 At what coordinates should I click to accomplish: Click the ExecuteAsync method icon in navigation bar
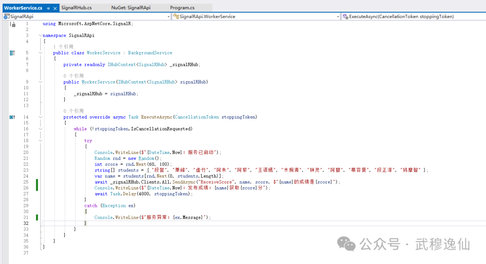345,17
